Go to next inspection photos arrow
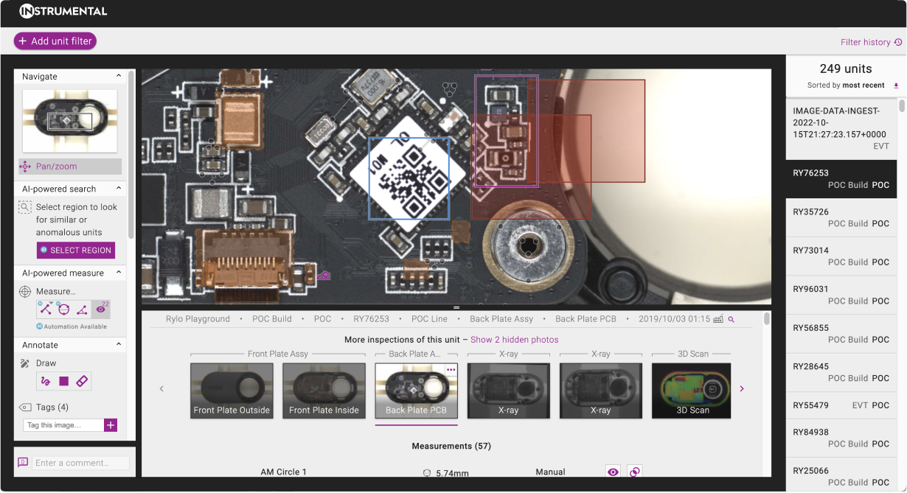The width and height of the screenshot is (907, 493). coord(742,388)
